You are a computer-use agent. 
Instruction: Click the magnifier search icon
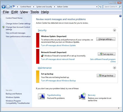coord(120,7)
